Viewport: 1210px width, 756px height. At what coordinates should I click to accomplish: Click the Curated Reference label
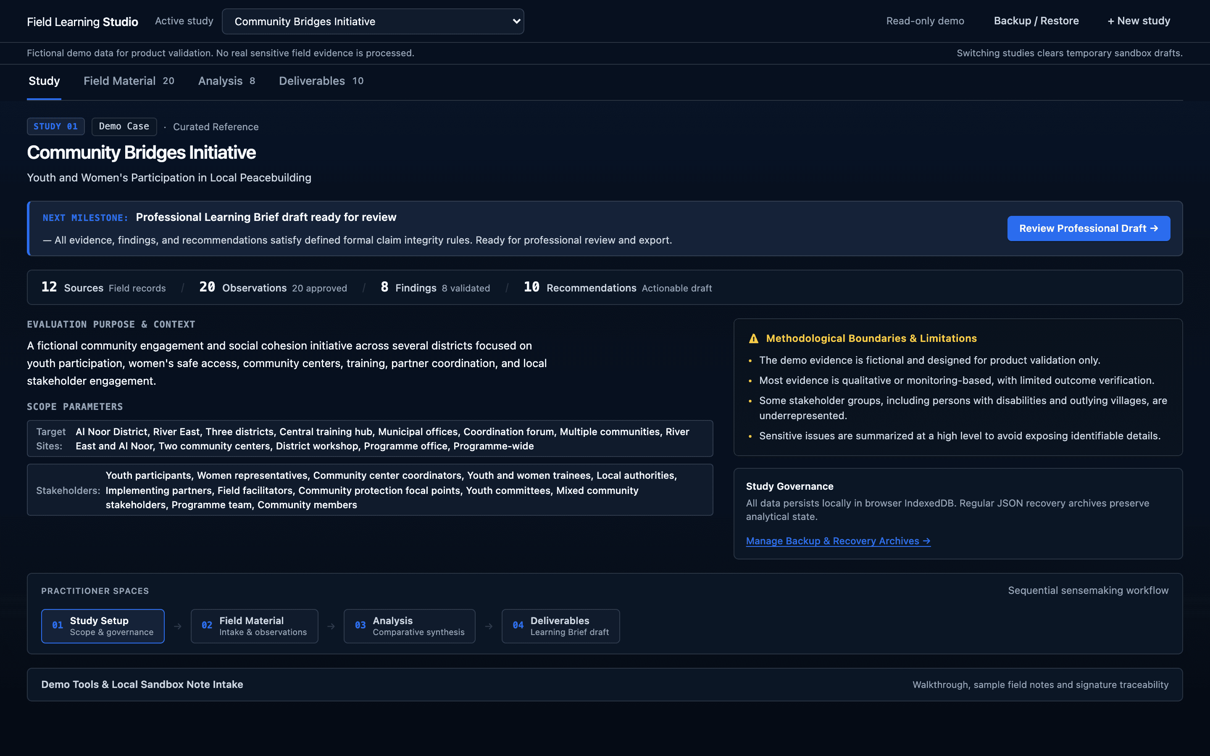tap(216, 127)
